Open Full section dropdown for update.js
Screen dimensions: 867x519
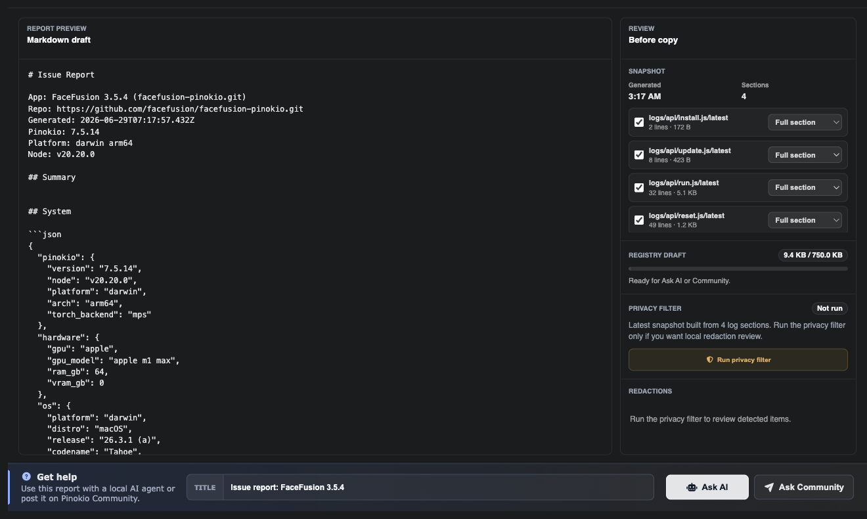[805, 155]
